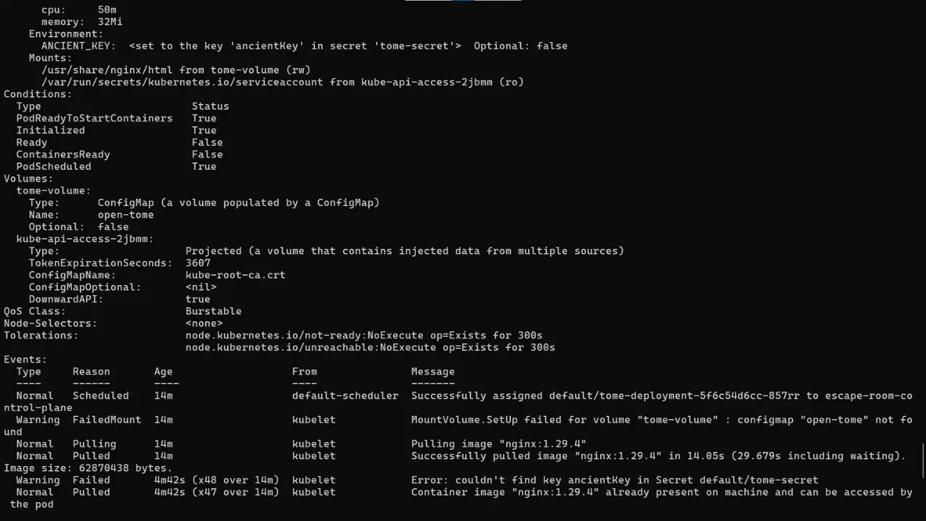Click the PodReadyToStartContainers condition
Screen dimensions: 926x521
[x=94, y=118]
